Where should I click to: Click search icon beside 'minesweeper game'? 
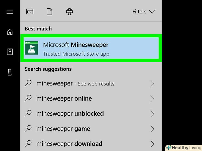pyautogui.click(x=28, y=128)
